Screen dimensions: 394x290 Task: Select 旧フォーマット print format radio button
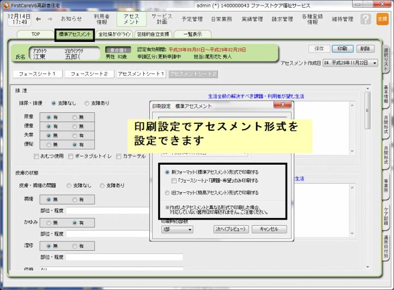[x=167, y=192]
